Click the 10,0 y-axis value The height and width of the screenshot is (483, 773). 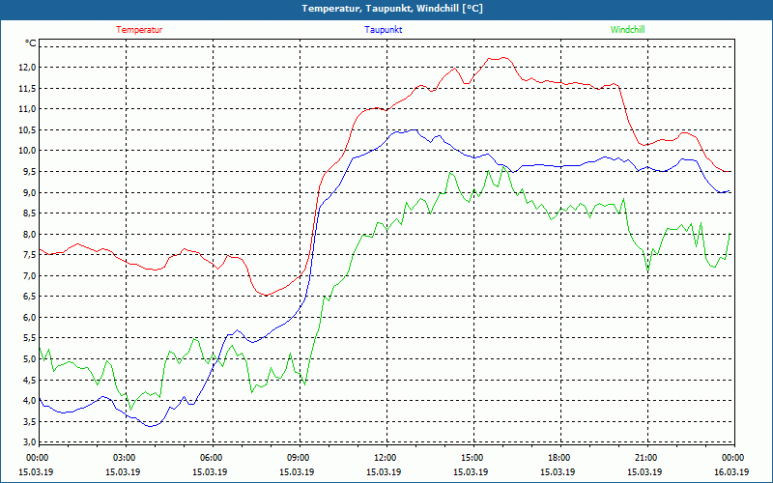pos(27,151)
